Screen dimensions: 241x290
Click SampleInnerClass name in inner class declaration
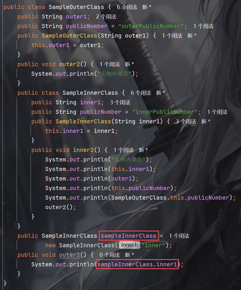pos(90,93)
